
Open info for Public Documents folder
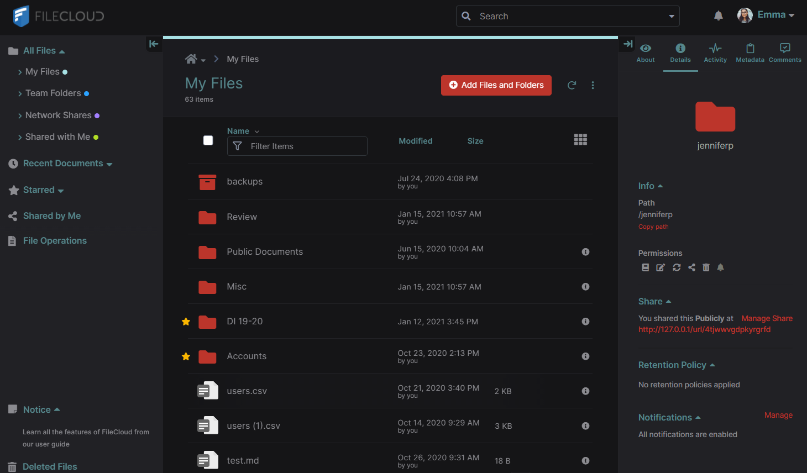[585, 252]
